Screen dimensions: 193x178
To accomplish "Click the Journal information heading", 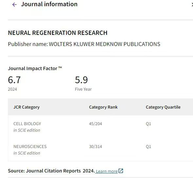I will [49, 4].
